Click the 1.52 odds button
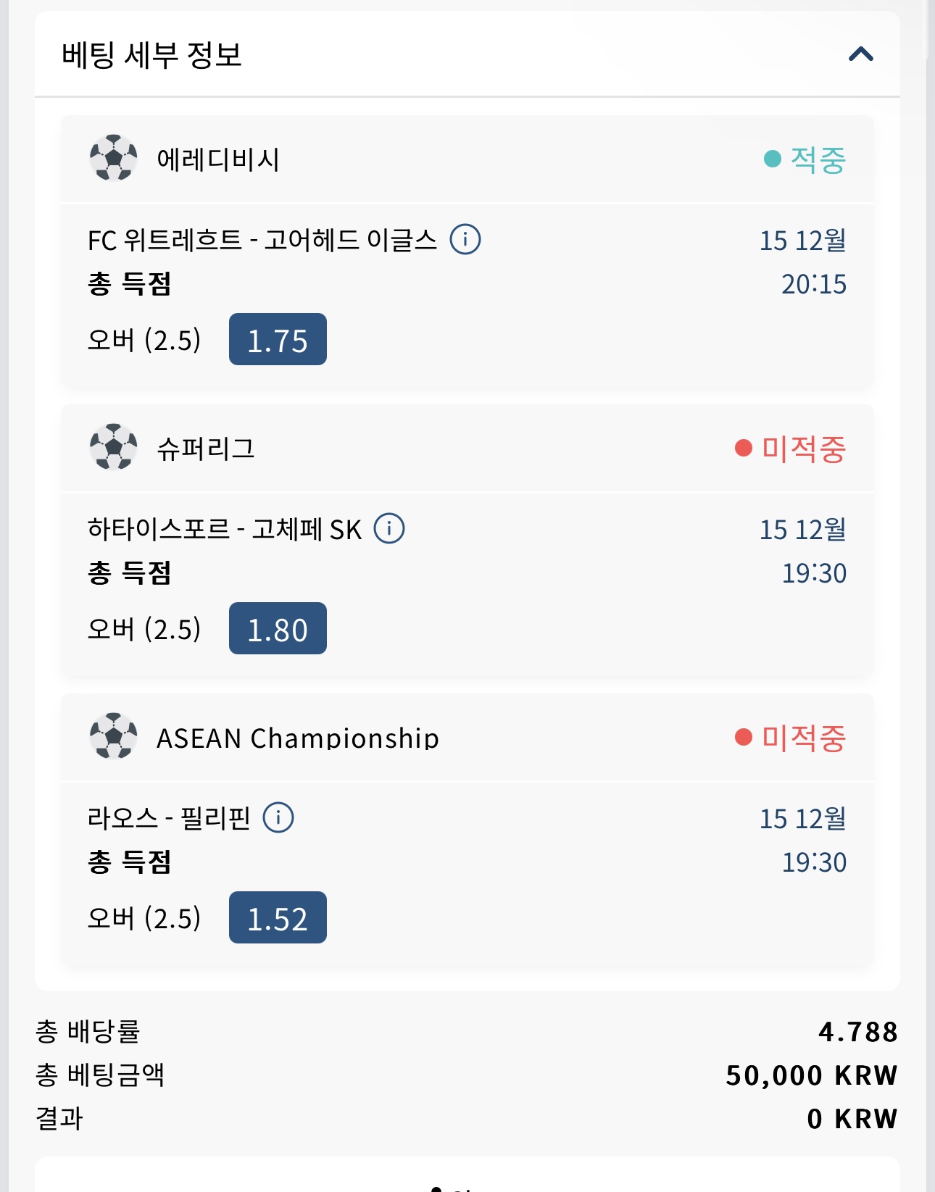Viewport: 935px width, 1192px height. (278, 918)
